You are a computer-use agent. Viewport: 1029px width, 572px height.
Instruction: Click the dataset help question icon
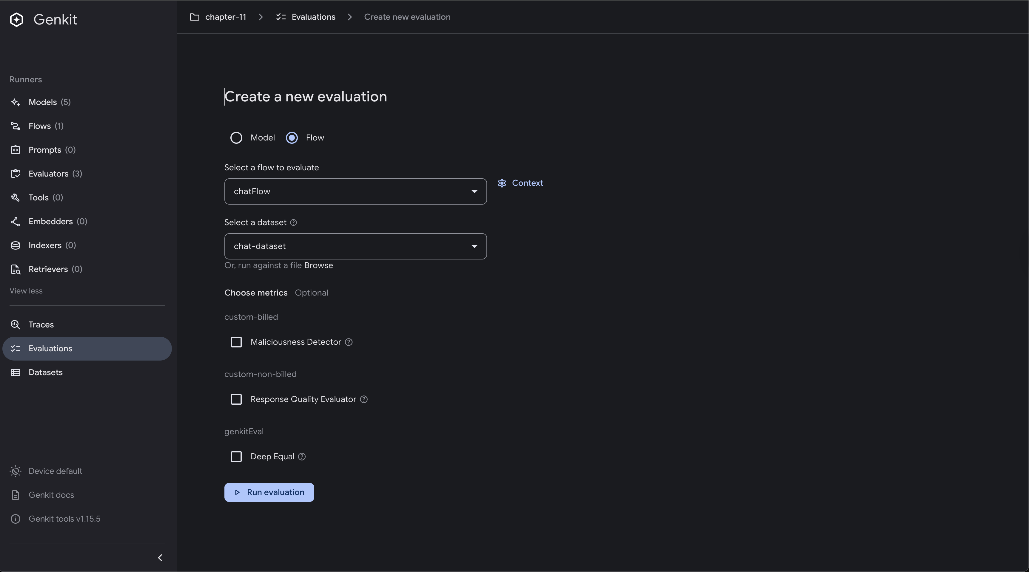point(293,223)
